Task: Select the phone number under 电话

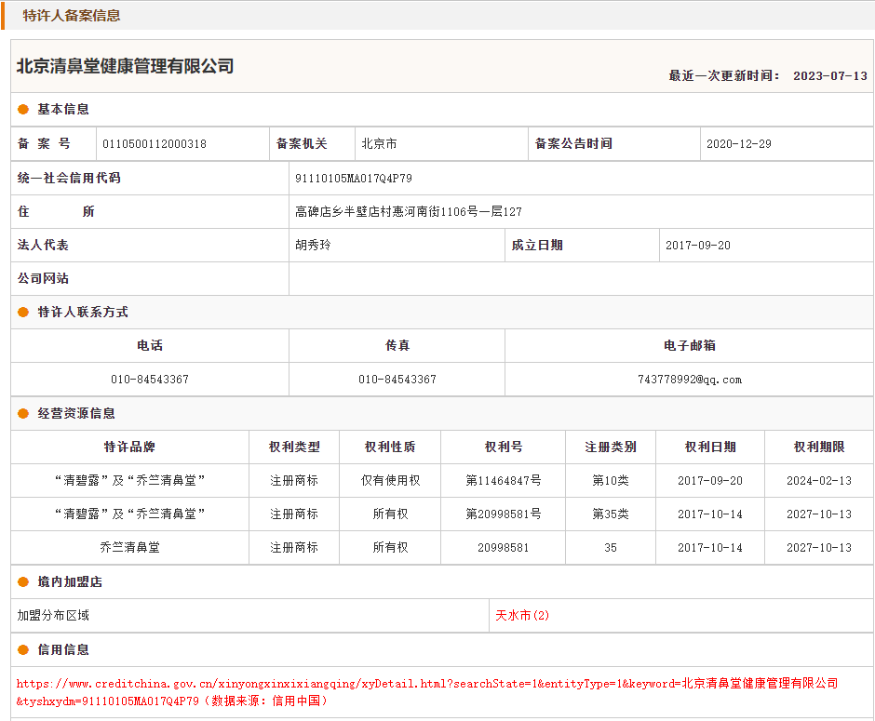Action: tap(150, 380)
